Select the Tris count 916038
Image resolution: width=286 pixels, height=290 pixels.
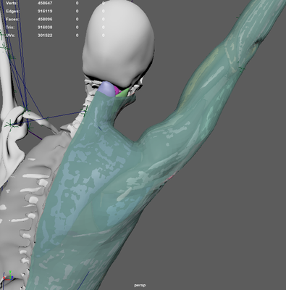pos(45,28)
